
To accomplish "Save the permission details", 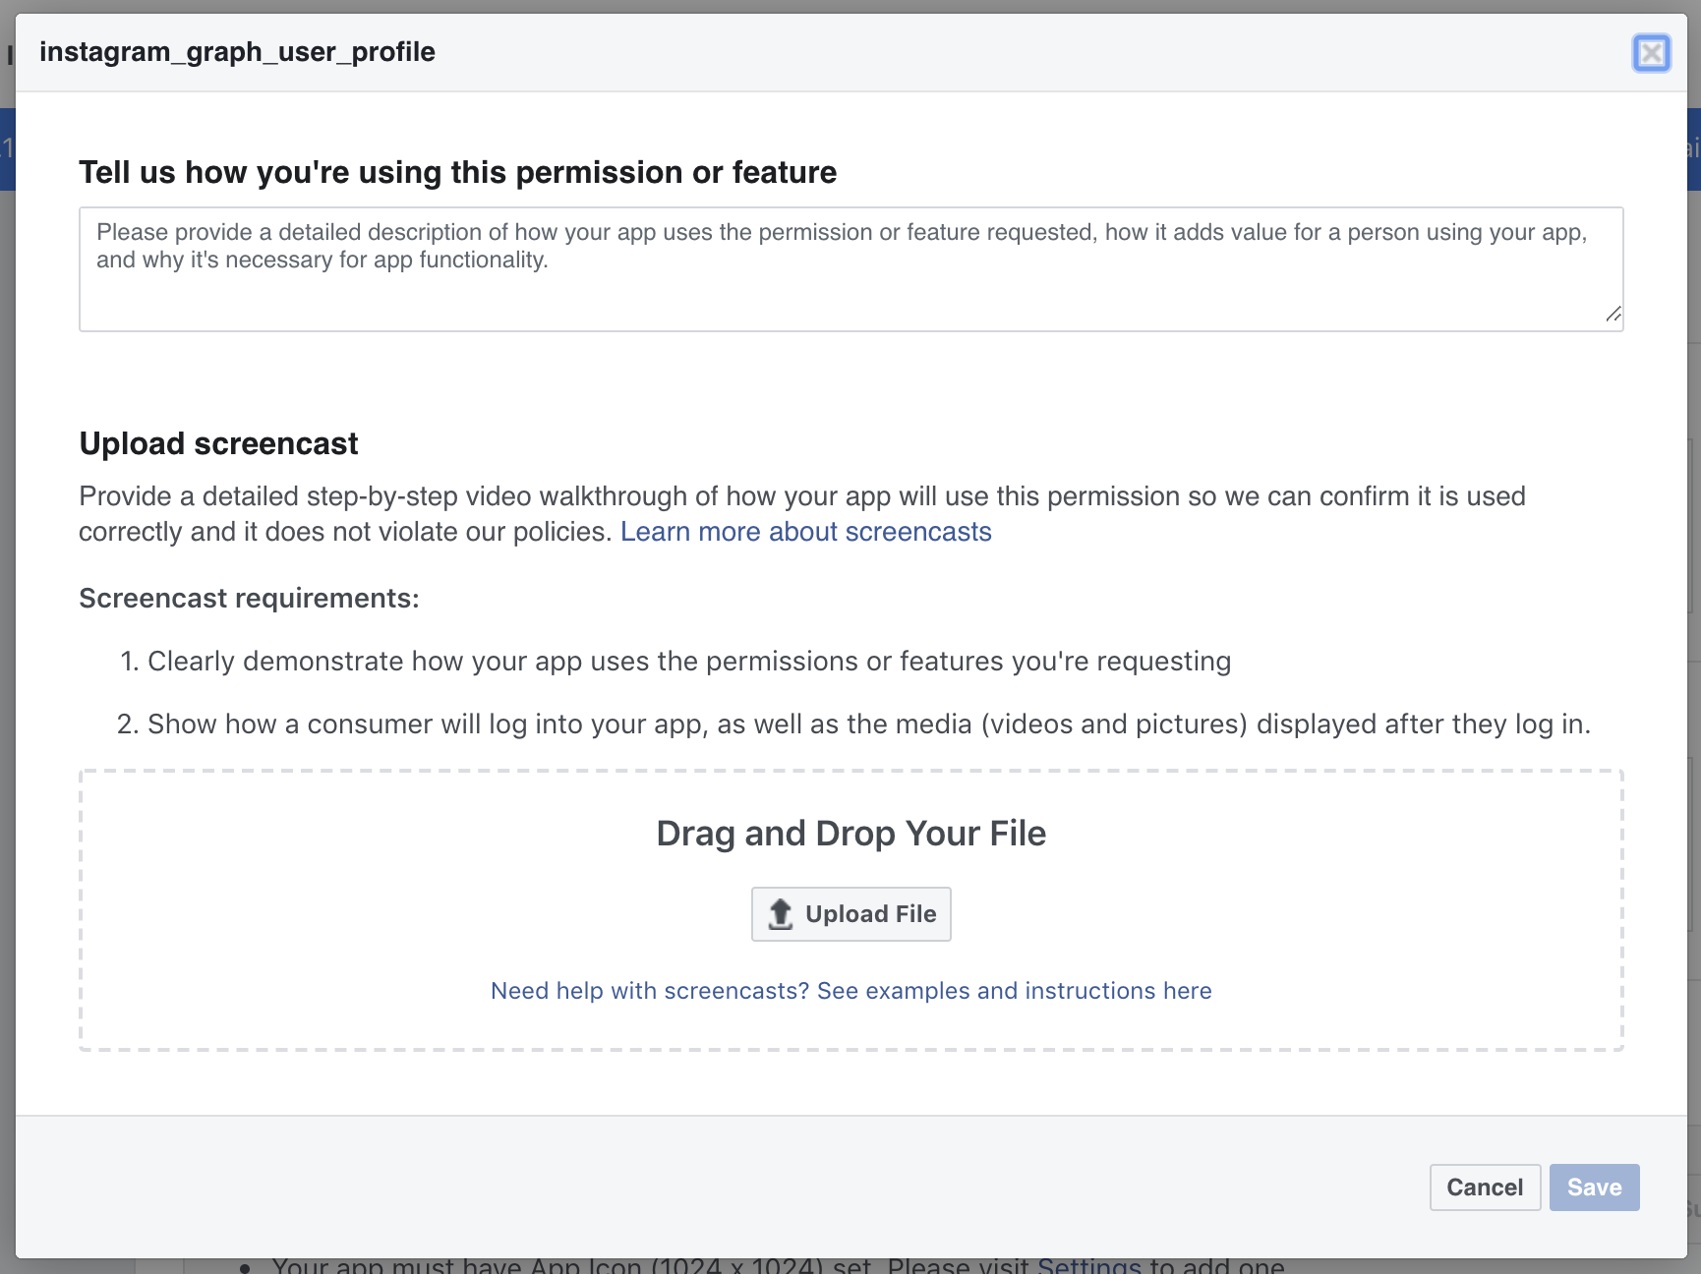I will 1593,1187.
